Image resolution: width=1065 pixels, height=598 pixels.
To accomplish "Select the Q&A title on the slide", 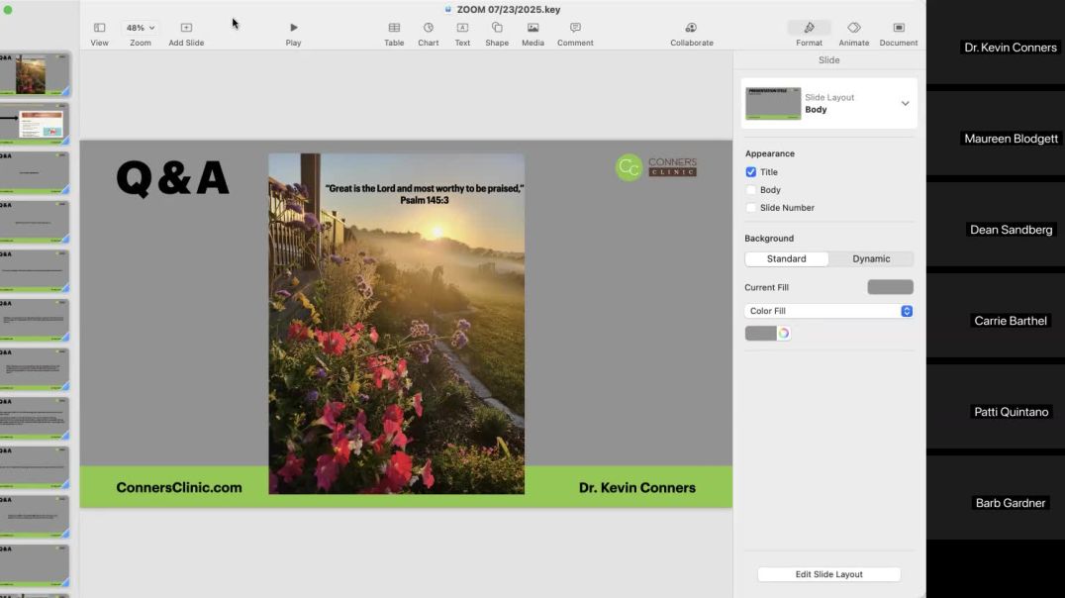I will (173, 178).
